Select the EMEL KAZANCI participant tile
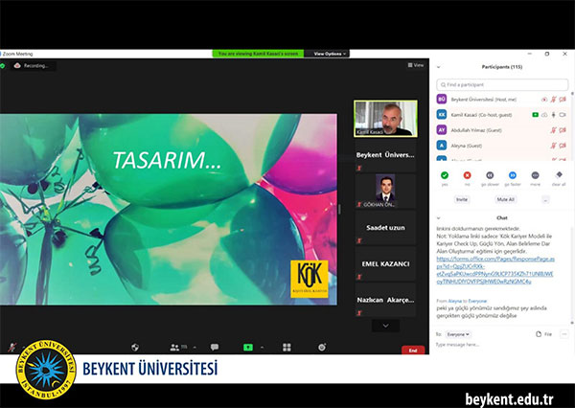Screen dimensions: 575x408 tap(385, 263)
